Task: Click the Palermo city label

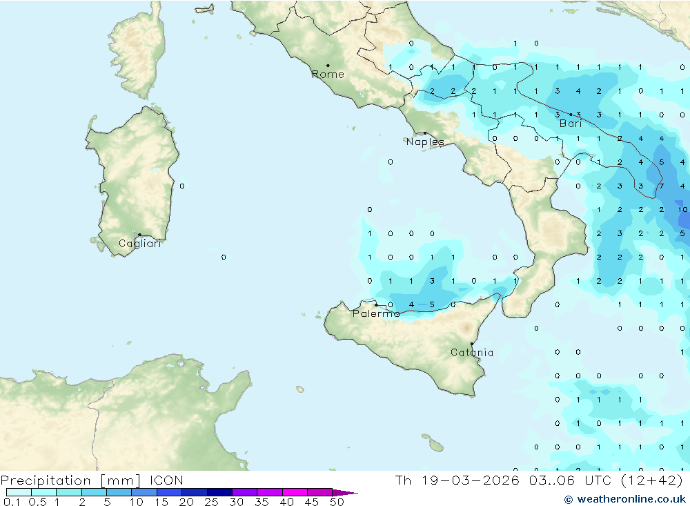Action: tap(376, 313)
